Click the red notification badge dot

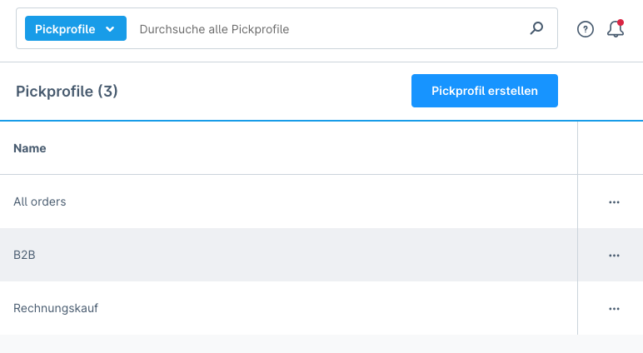tap(621, 22)
